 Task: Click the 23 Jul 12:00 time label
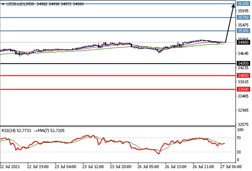93,167
